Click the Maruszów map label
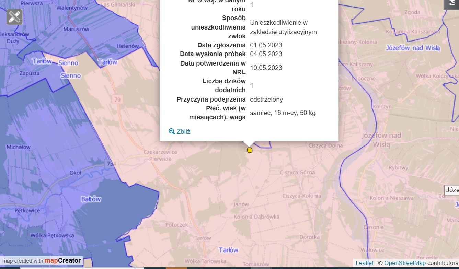Screen dimensions: 459x269 pyautogui.click(x=76, y=29)
